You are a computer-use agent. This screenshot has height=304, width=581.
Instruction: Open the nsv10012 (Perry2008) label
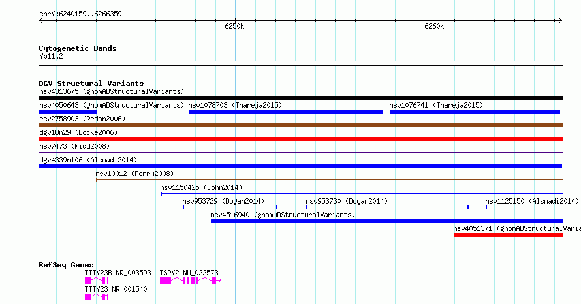134,174
